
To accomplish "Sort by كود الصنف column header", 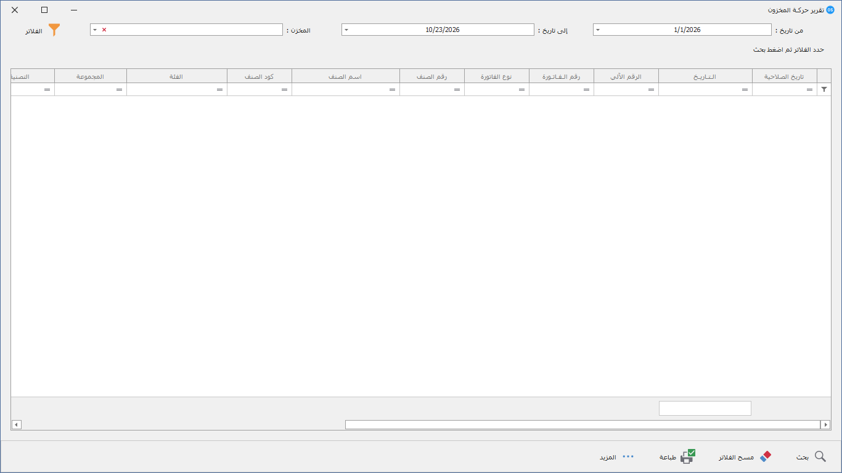I will [260, 76].
